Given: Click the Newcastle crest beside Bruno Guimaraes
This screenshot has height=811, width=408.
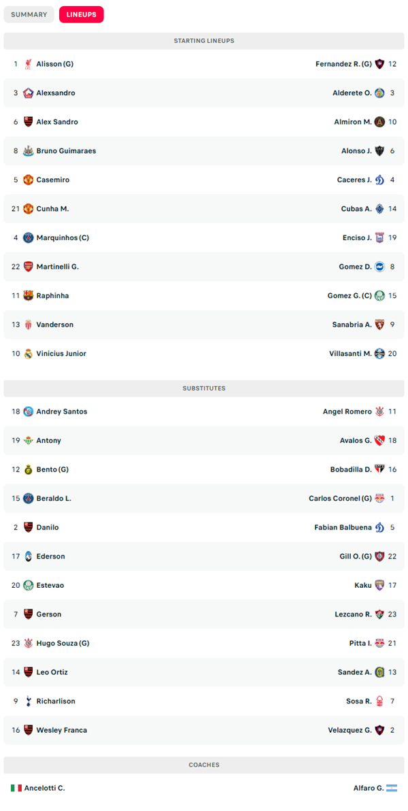Looking at the screenshot, I should pos(29,151).
